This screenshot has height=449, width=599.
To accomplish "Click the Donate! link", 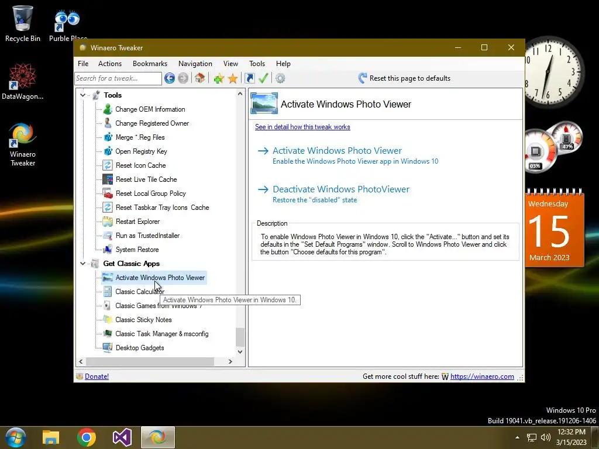I will click(x=97, y=377).
